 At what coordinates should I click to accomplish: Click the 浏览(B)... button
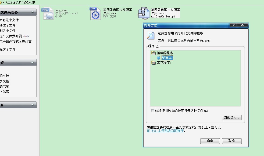[x=232, y=117]
